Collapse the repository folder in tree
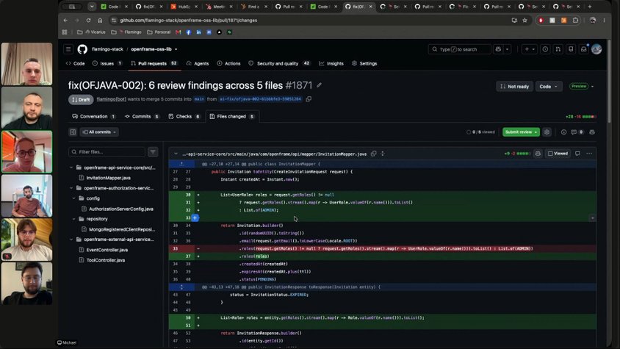Screen dimensions: 620x349 74,219
